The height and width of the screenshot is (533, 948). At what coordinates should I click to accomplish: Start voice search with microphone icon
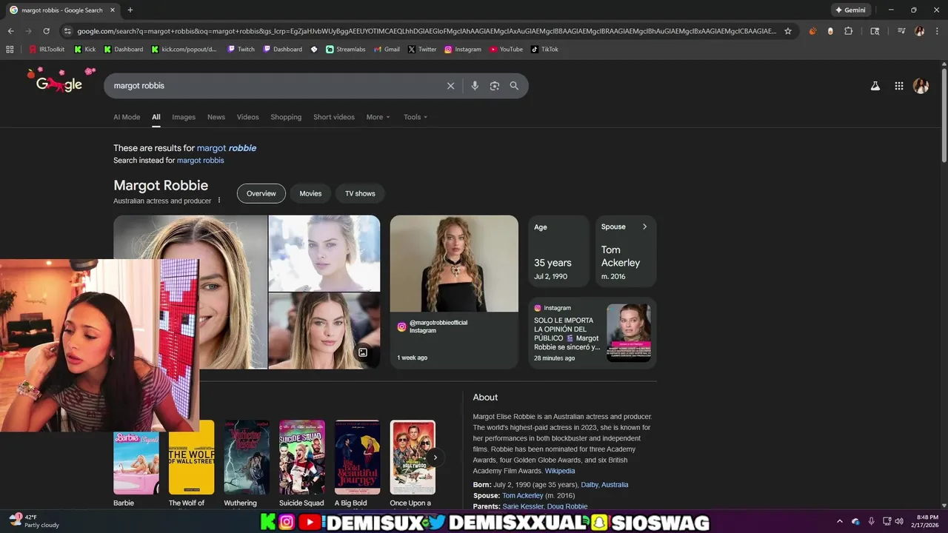pyautogui.click(x=475, y=86)
